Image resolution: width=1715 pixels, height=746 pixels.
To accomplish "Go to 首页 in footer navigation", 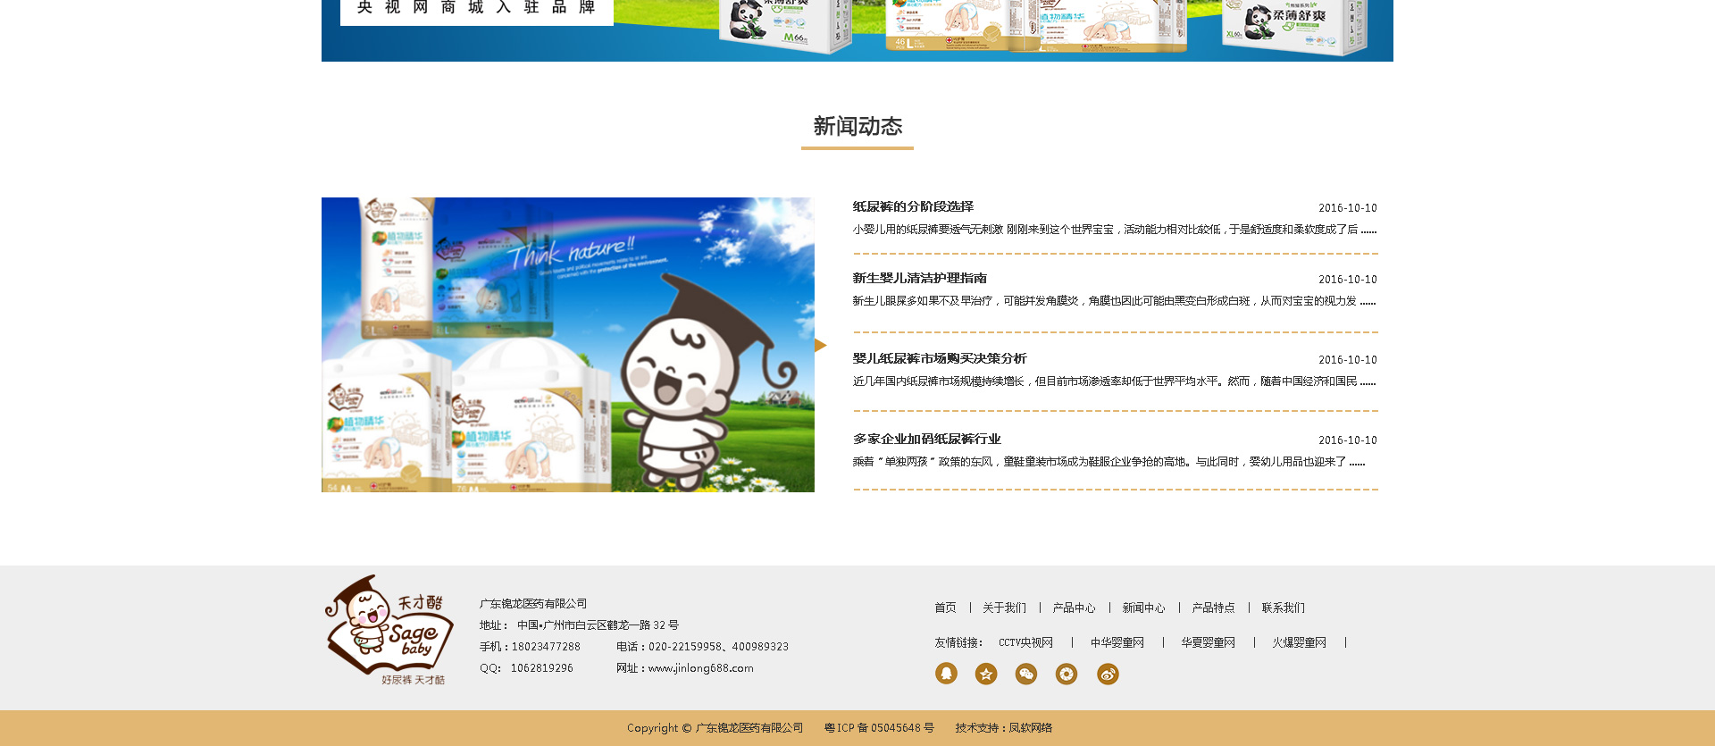I will (x=945, y=608).
